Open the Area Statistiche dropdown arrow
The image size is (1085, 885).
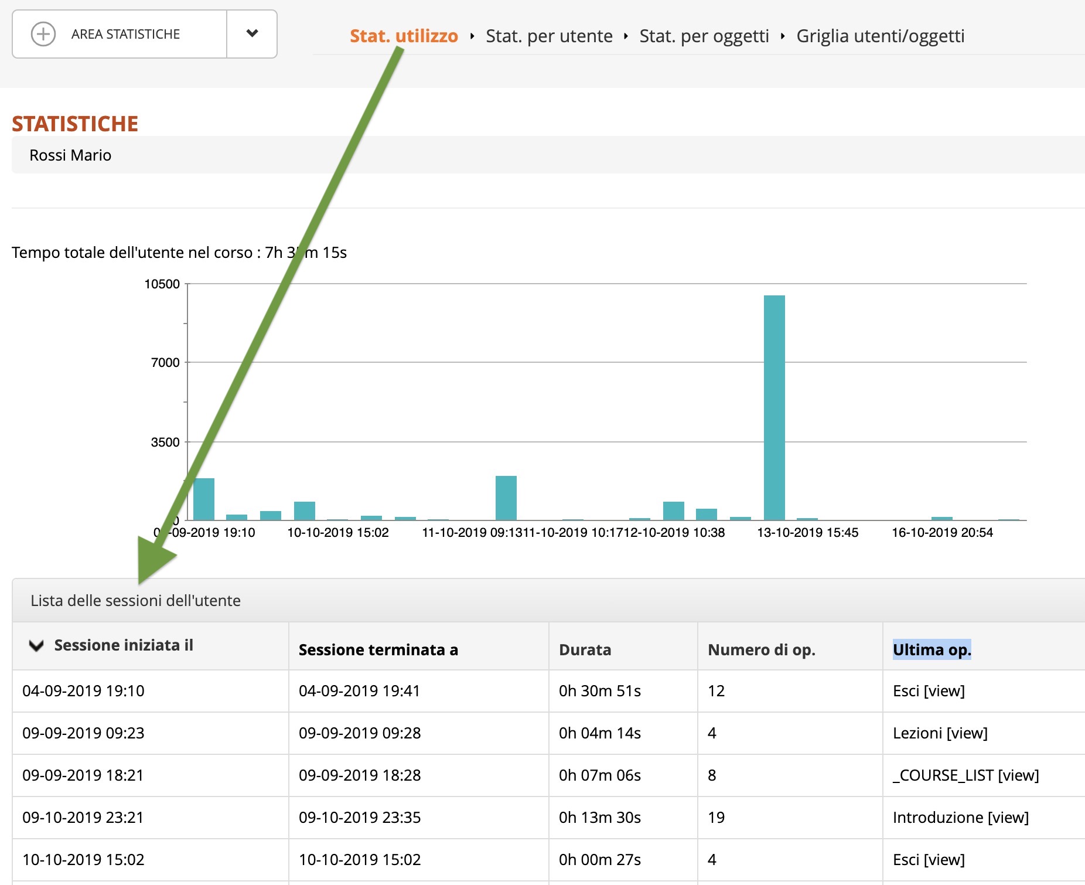point(252,34)
